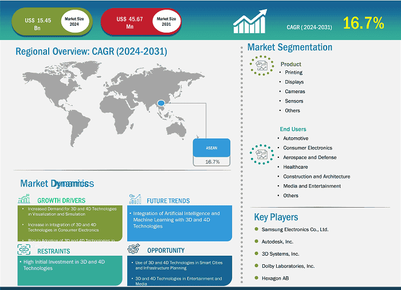The width and height of the screenshot is (401, 290).
Task: Select Others in the Product list
Action: pos(292,110)
